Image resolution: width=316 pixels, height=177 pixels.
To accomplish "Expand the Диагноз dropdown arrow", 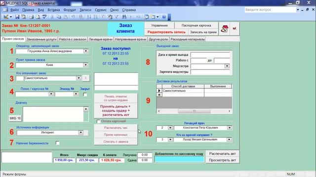I will click(x=86, y=109).
